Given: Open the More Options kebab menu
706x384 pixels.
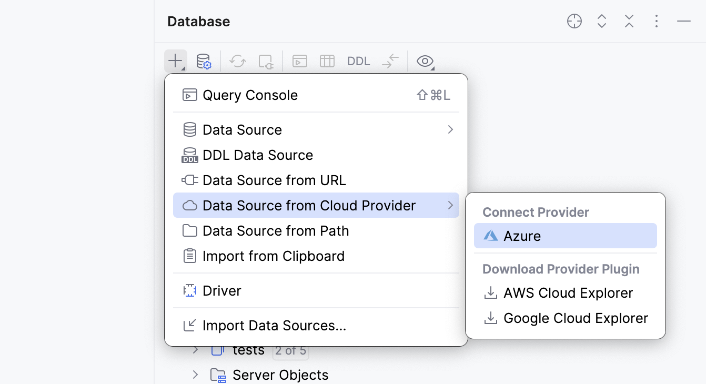Looking at the screenshot, I should click(656, 21).
